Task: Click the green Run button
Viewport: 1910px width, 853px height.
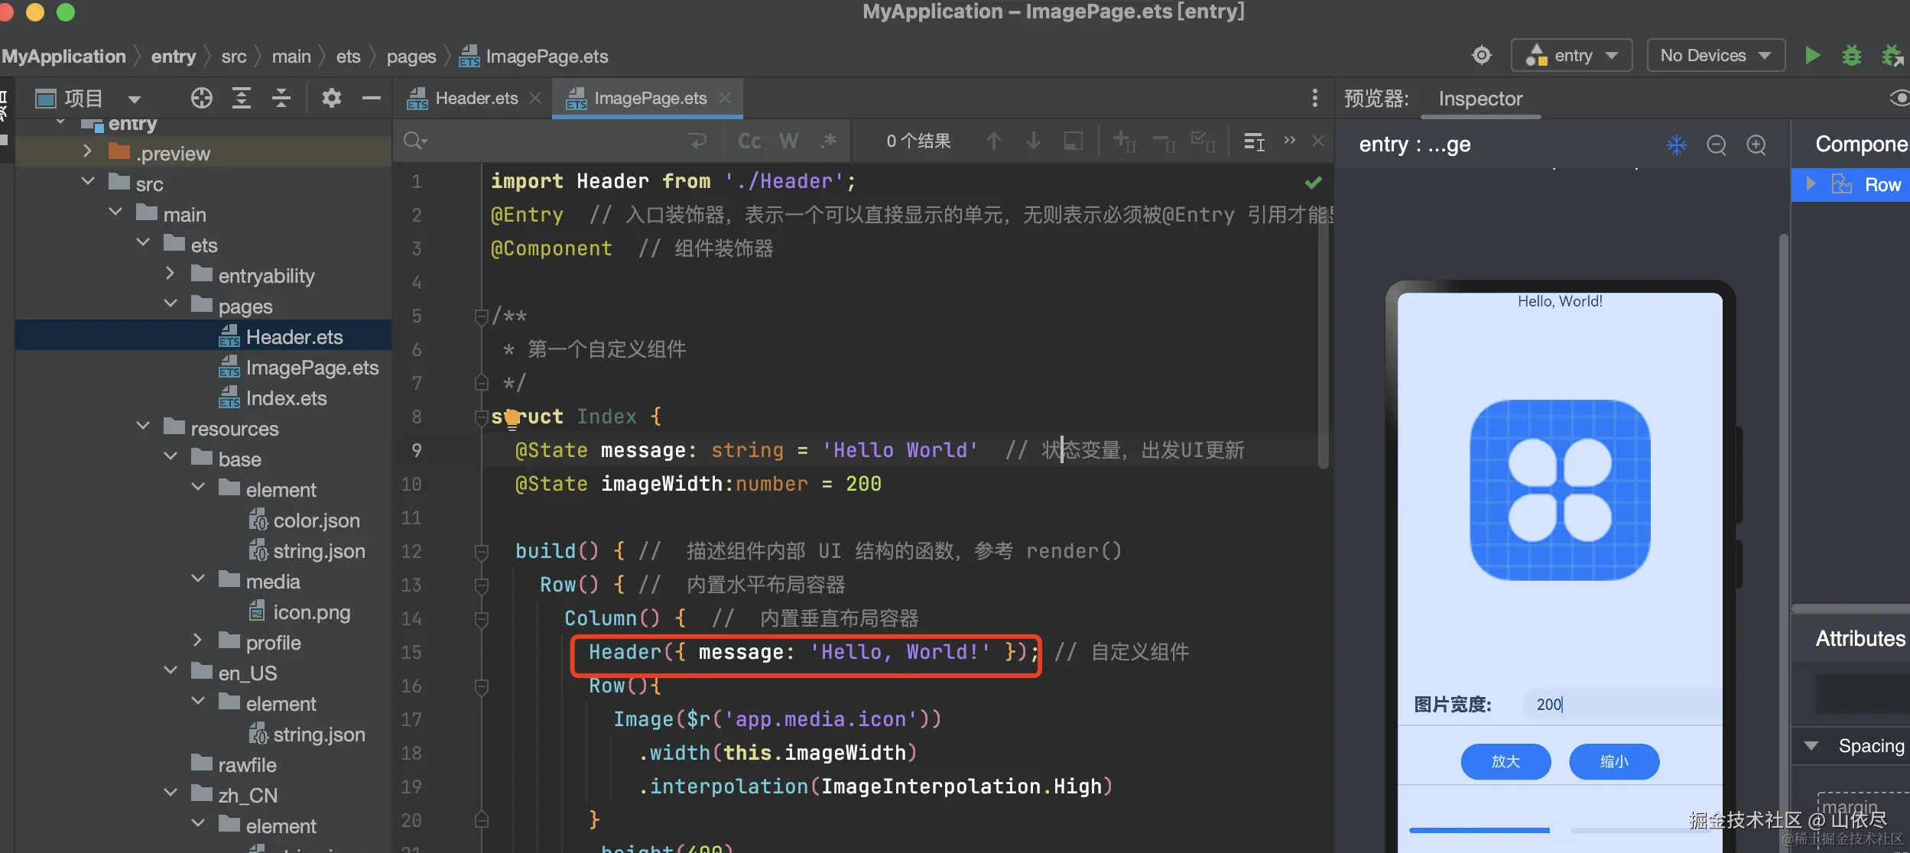Action: click(1811, 56)
